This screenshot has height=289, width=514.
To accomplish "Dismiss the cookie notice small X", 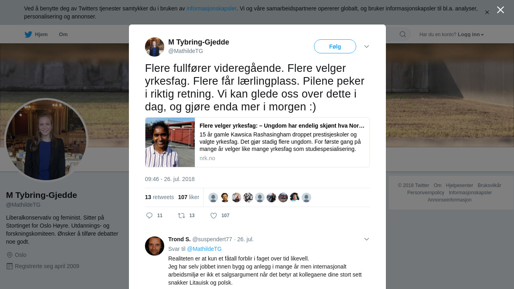I will [487, 12].
